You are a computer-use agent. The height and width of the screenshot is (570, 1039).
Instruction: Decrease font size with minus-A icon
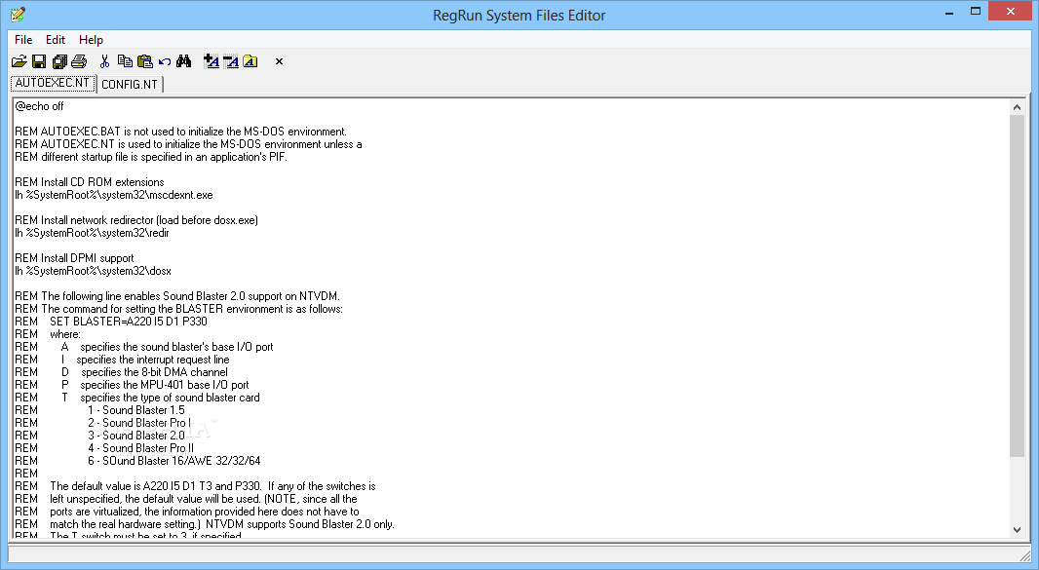(x=231, y=61)
